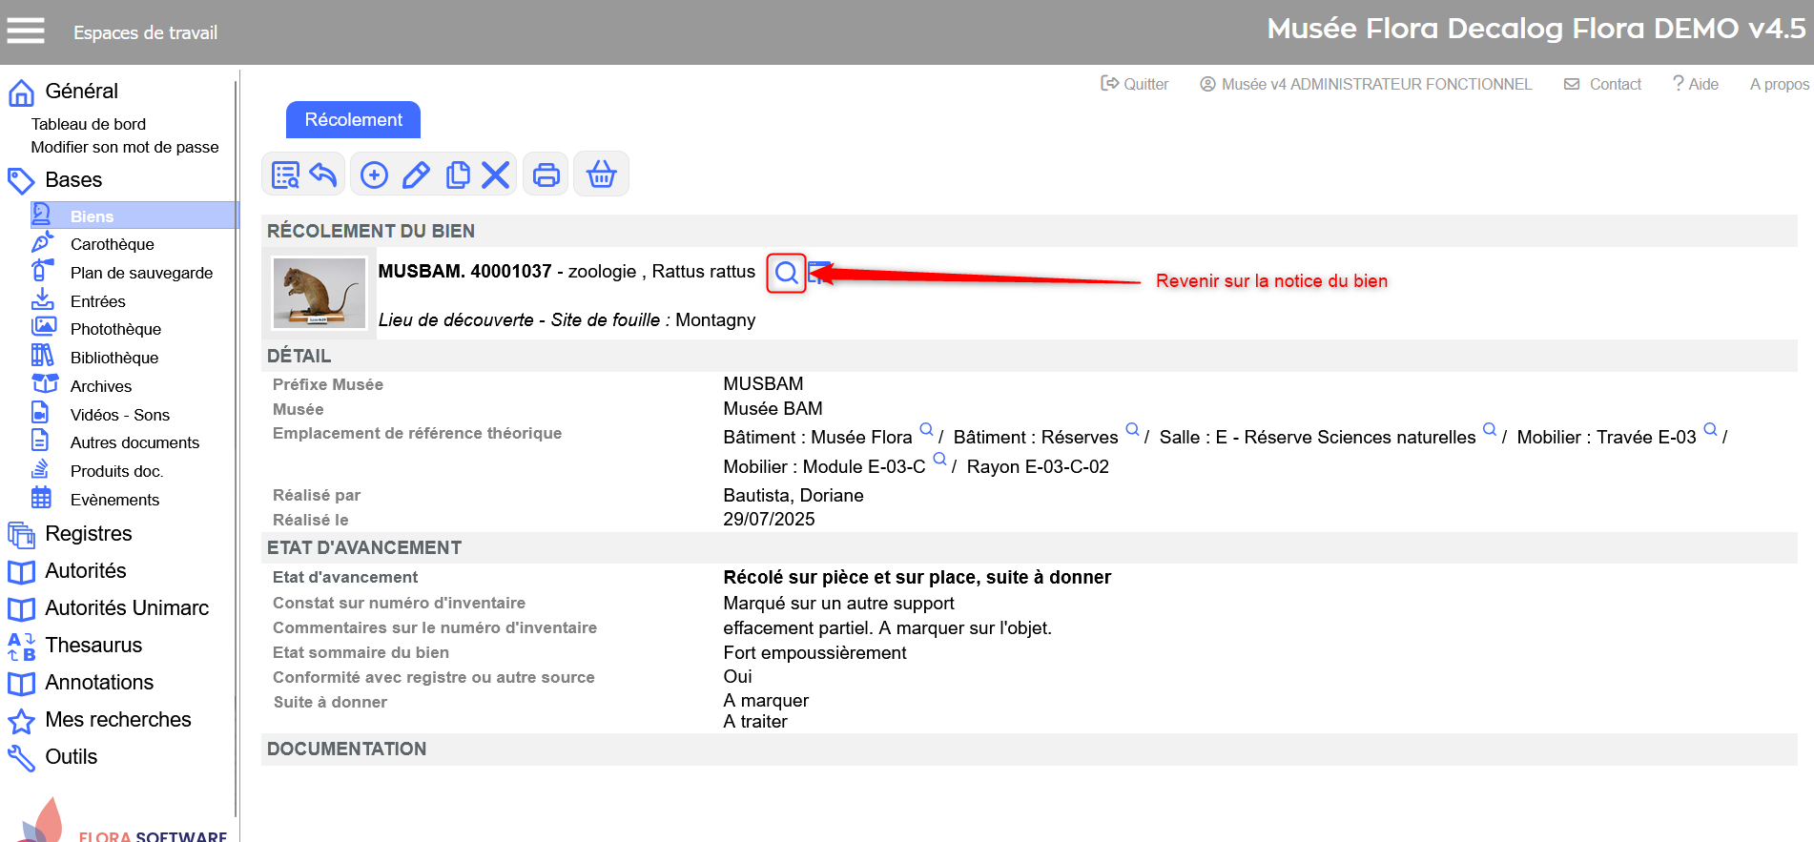Screen dimensions: 1814x842
Task: Open Tableau de bord
Action: coord(89,124)
